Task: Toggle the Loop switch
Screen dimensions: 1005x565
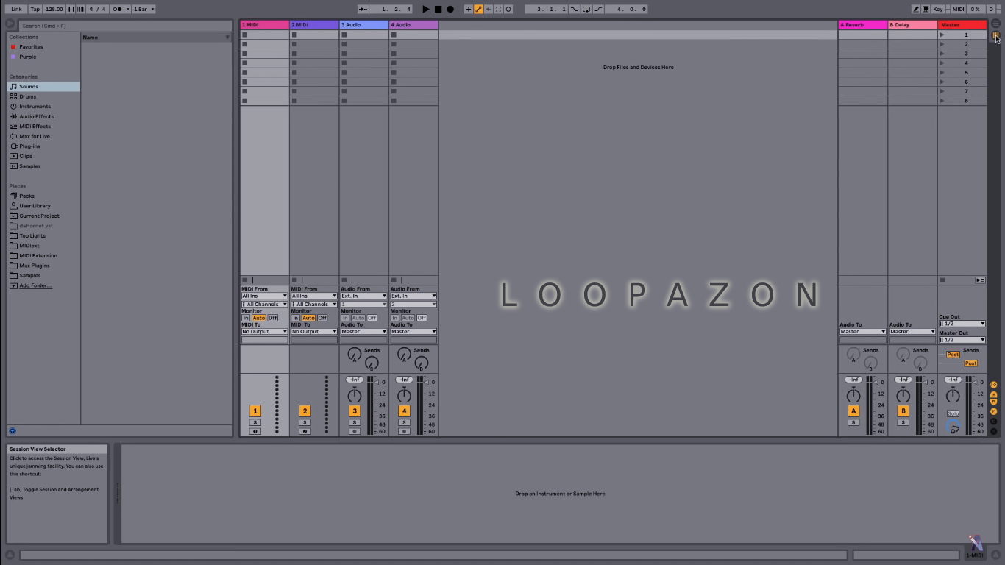Action: tap(586, 9)
